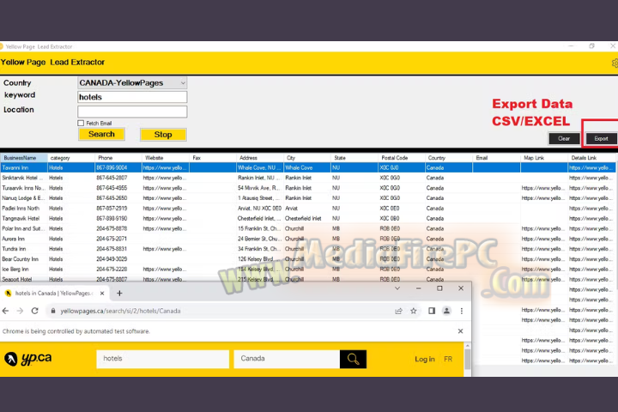The image size is (618, 412).
Task: Open settings gear in Lead Extractor header
Action: coord(615,63)
